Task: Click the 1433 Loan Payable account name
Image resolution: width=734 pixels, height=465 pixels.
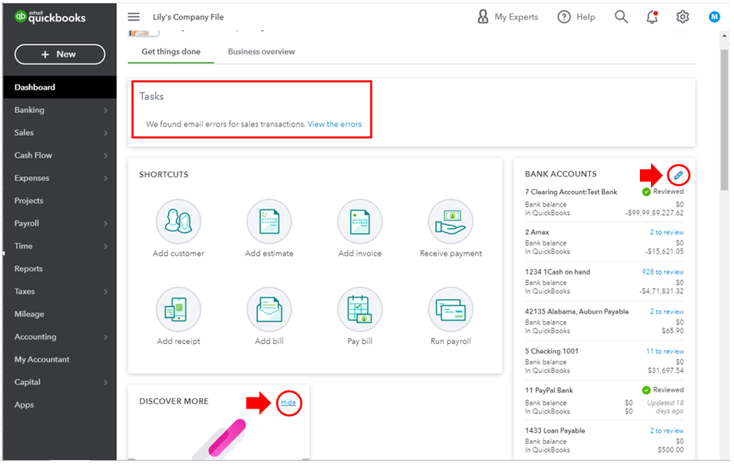Action: click(x=555, y=430)
